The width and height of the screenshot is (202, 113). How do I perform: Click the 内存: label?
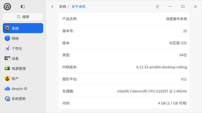(66, 103)
